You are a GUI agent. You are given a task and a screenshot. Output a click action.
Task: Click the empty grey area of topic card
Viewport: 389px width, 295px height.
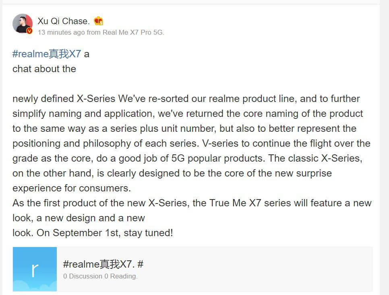tap(256, 269)
